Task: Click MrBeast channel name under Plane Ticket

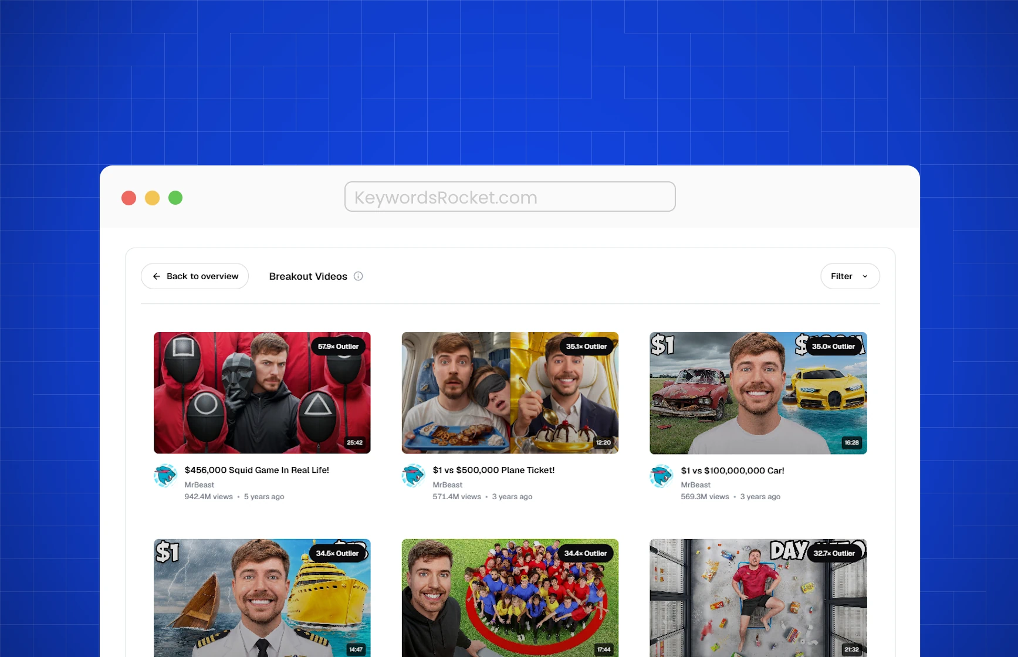Action: [448, 485]
